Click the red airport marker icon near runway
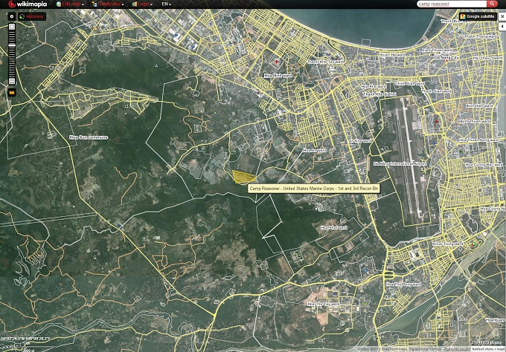 coord(437,120)
